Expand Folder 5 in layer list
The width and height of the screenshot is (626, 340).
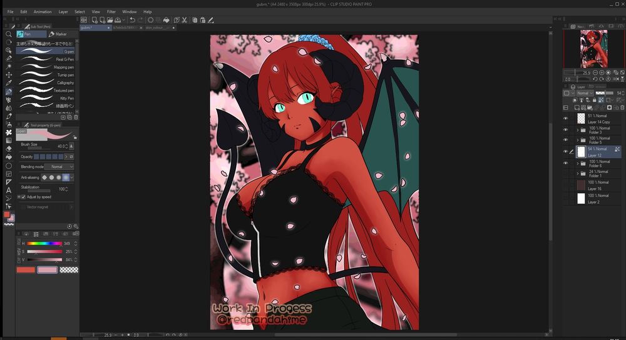(x=577, y=140)
